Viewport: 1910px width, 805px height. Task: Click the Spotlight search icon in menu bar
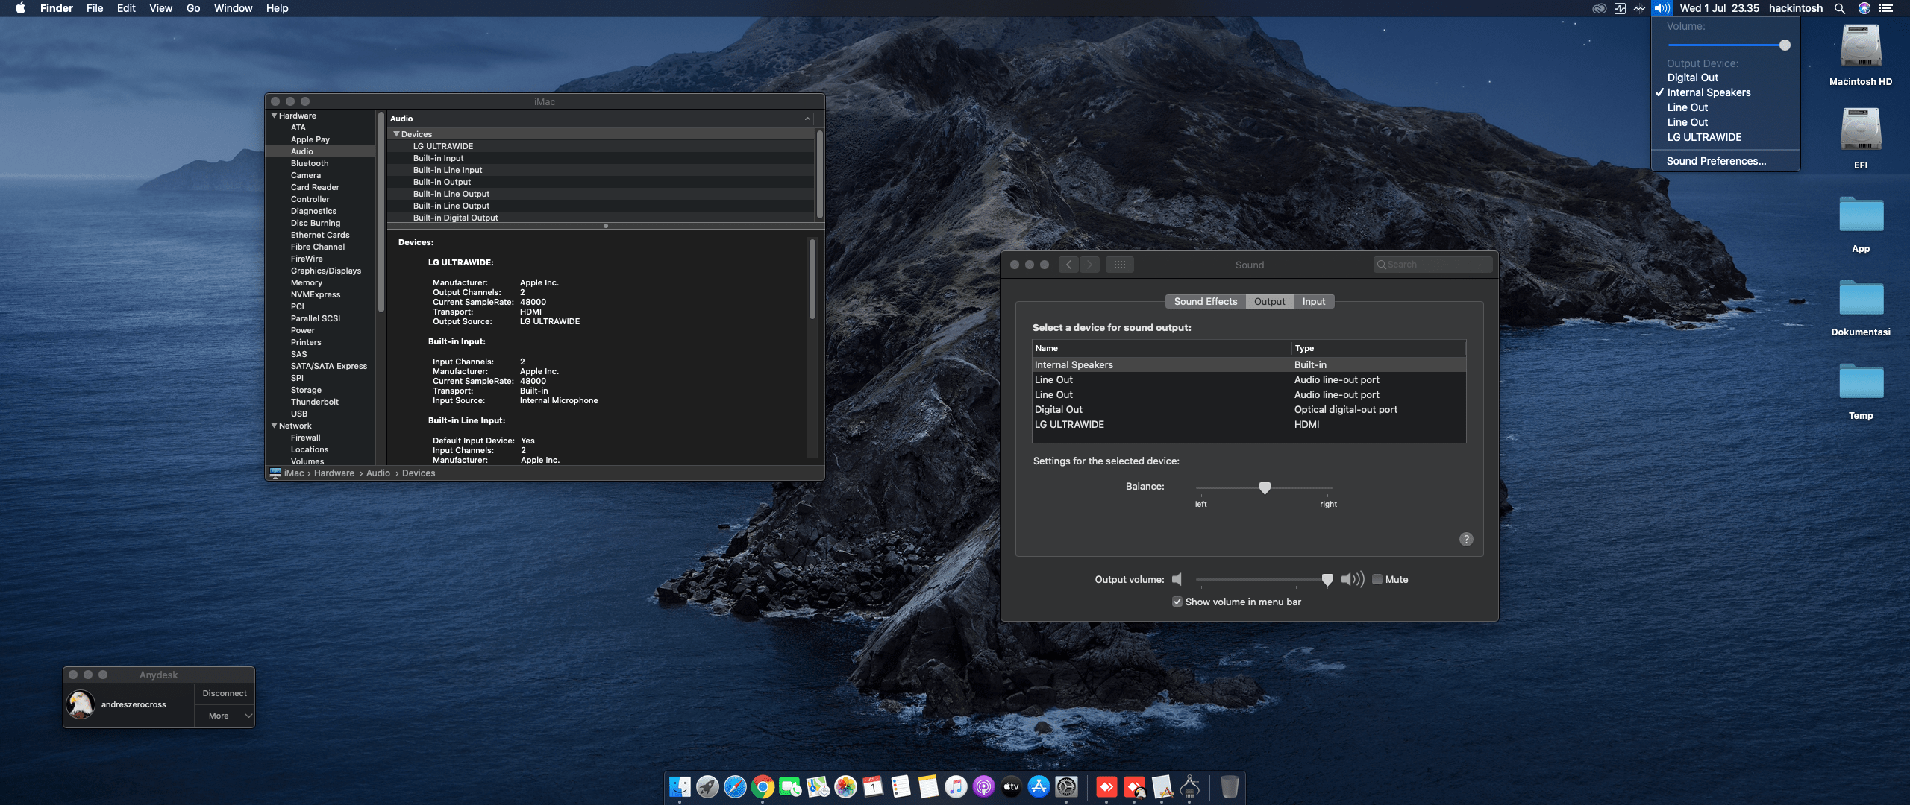1839,8
